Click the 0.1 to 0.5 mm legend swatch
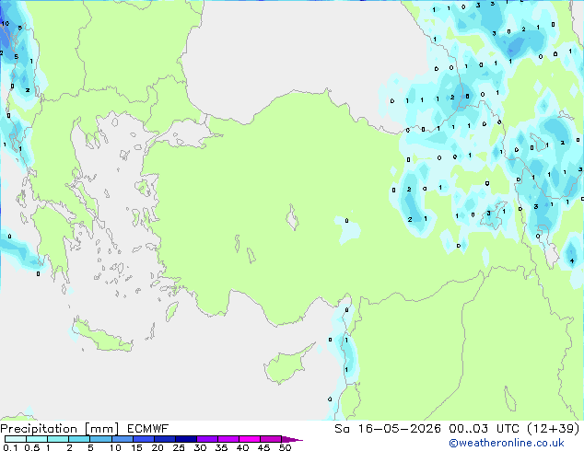The width and height of the screenshot is (584, 451). tap(16, 439)
